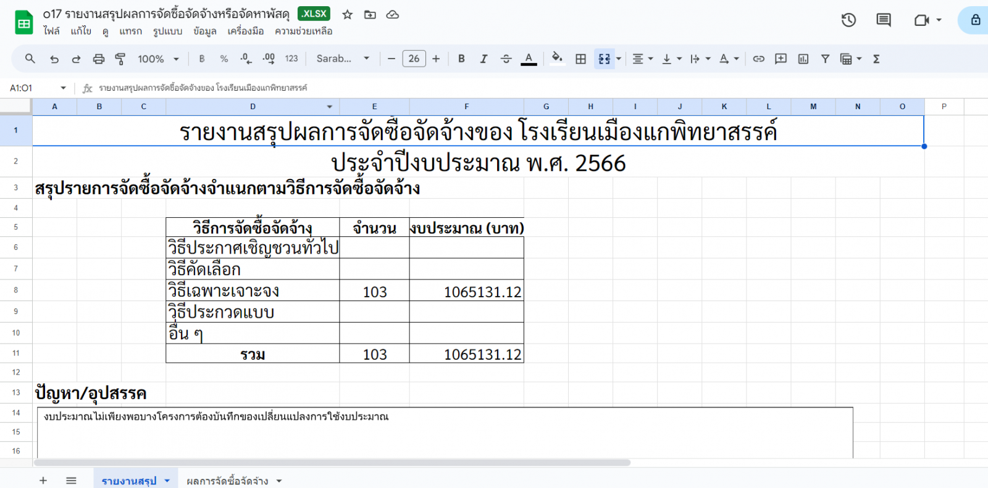Open the ความช่วยเหลือ menu
This screenshot has height=488, width=988.
tap(303, 31)
